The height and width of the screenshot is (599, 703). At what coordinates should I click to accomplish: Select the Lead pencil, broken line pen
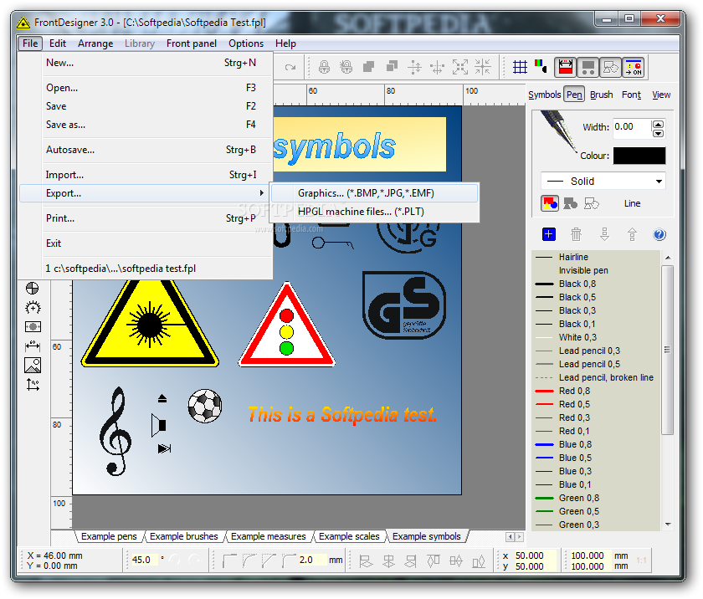(x=596, y=377)
